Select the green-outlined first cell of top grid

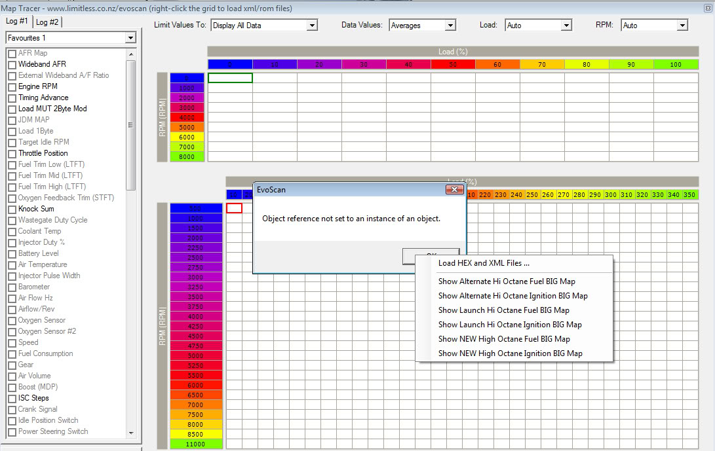pos(230,78)
